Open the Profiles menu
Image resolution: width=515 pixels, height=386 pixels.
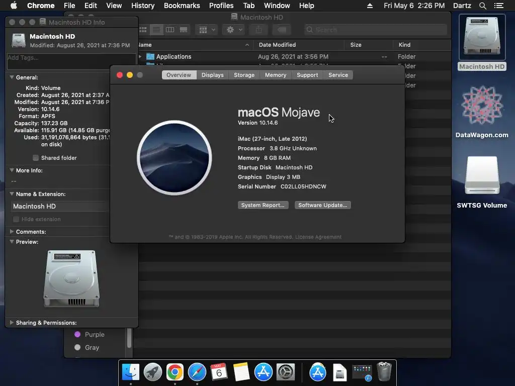point(221,6)
